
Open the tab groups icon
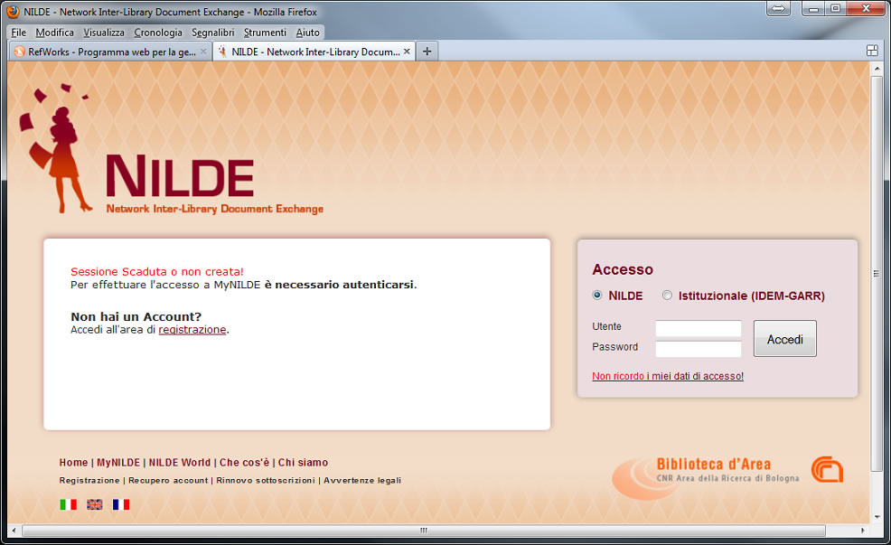[872, 51]
